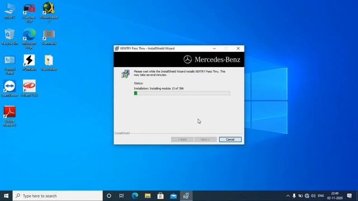Image resolution: width=358 pixels, height=201 pixels.
Task: Select the globe iDownloader desktop shortcut
Action: [49, 13]
